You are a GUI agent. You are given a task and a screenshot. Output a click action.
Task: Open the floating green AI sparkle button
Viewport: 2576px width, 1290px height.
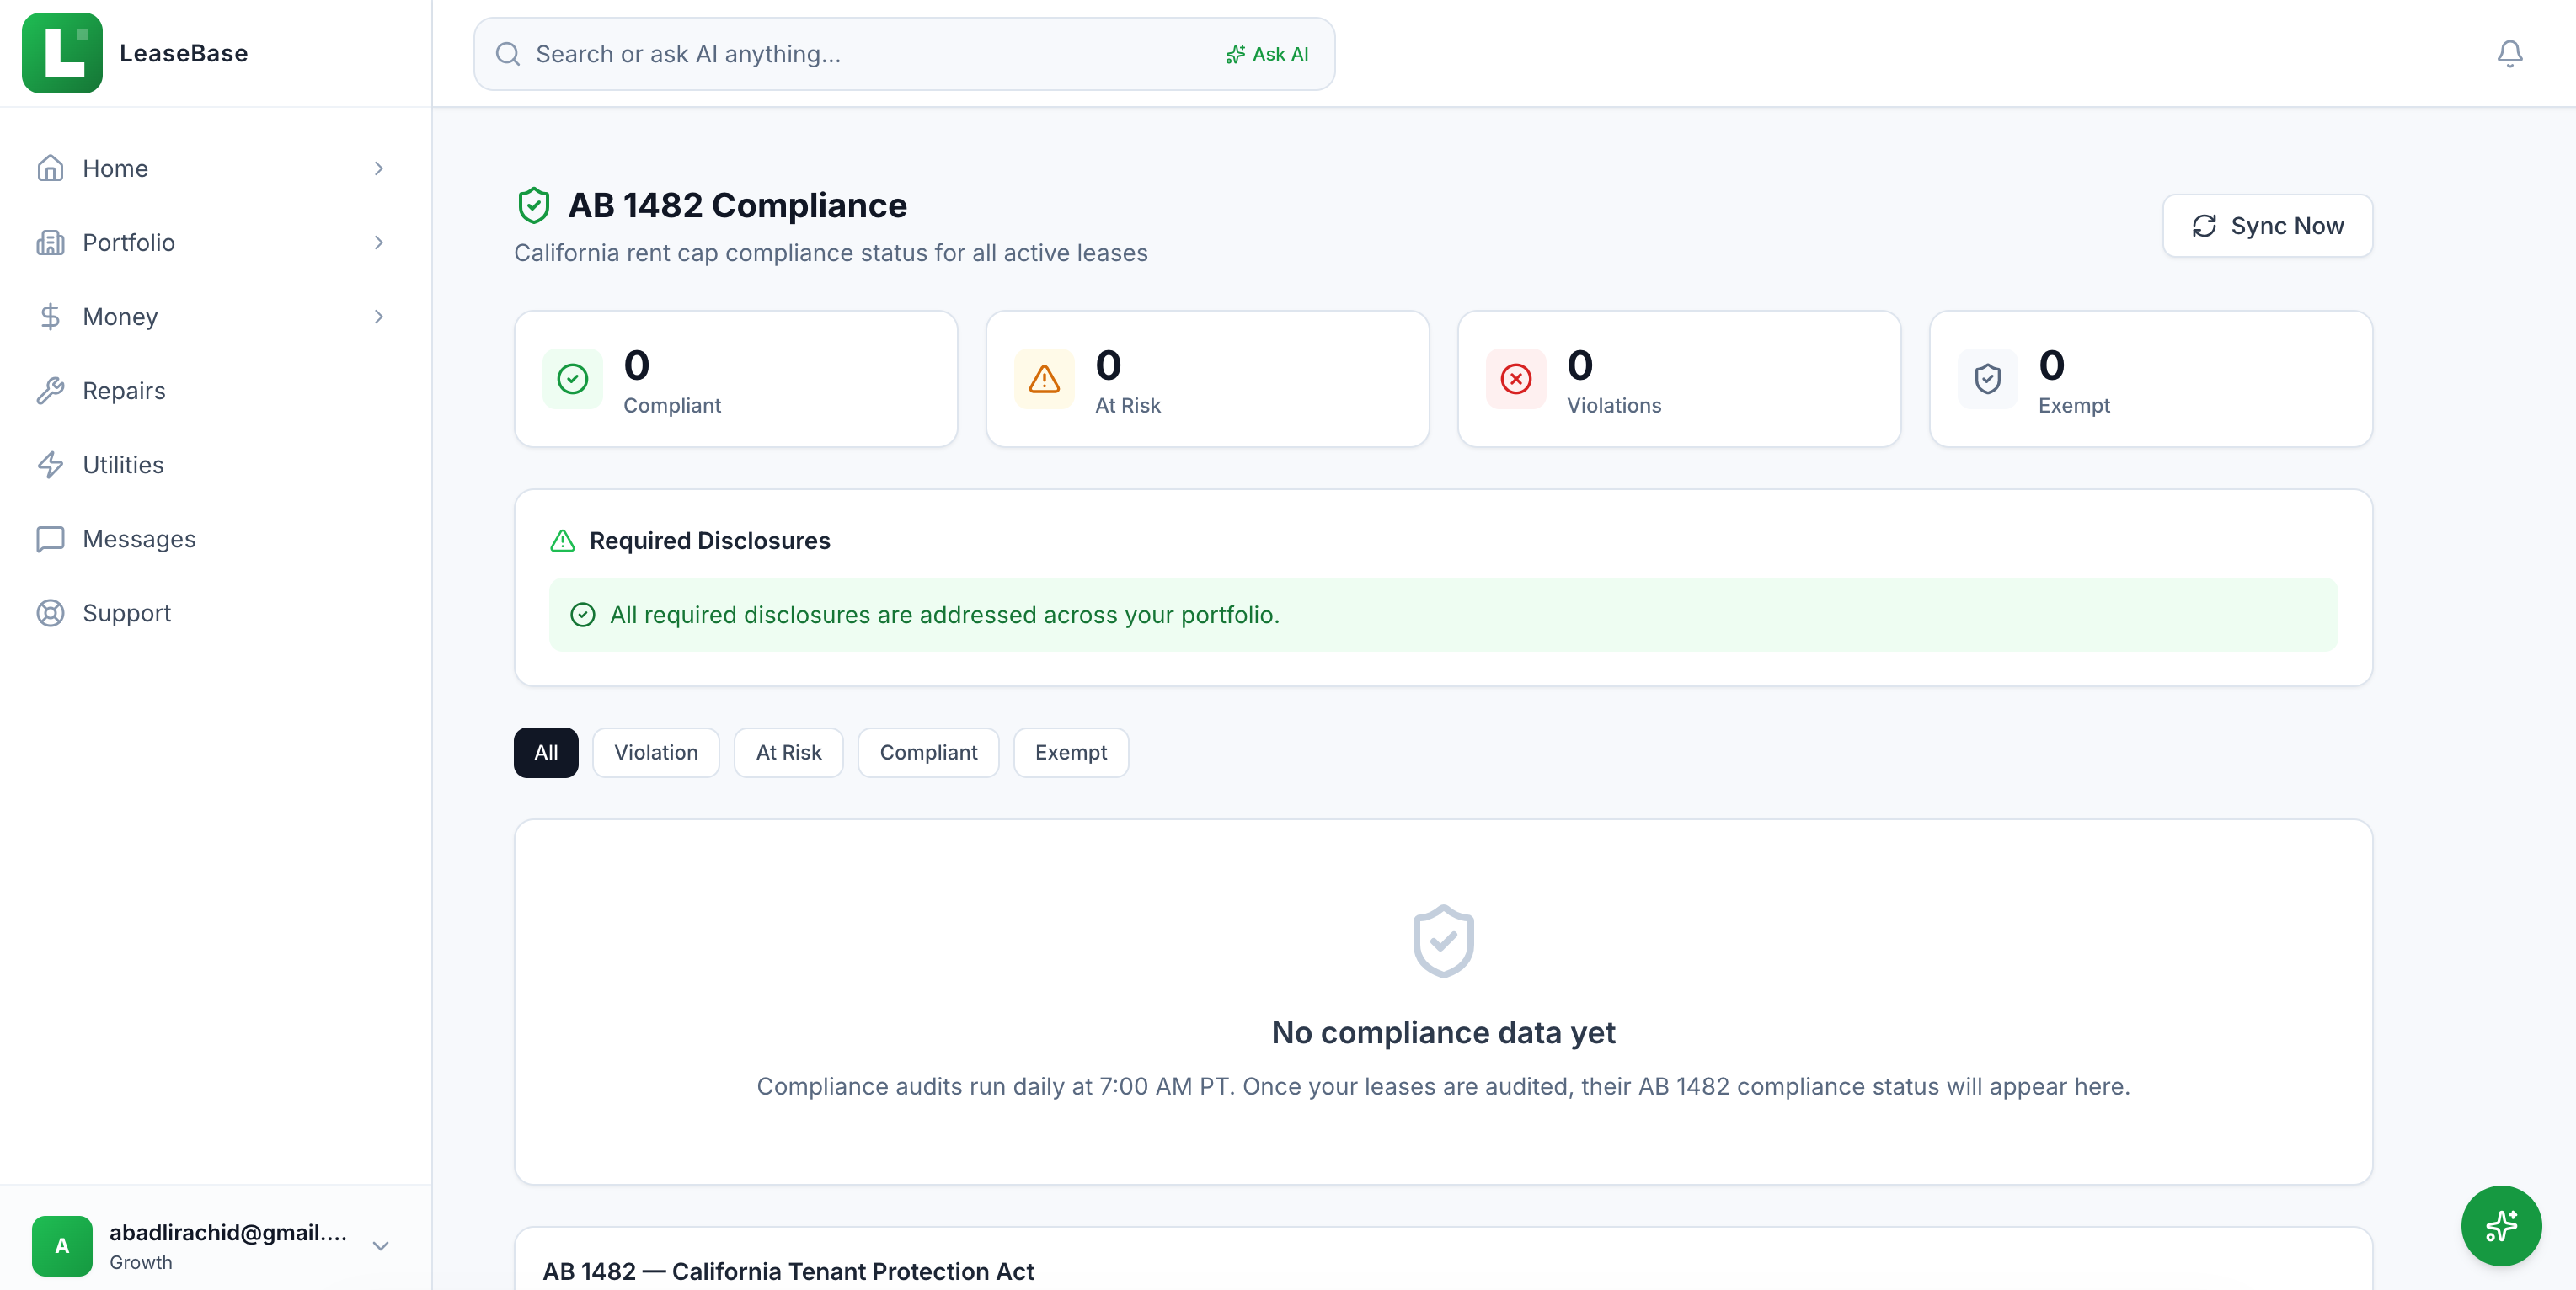(x=2501, y=1225)
